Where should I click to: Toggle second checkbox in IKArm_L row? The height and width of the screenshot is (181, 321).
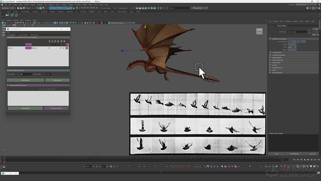point(52,48)
